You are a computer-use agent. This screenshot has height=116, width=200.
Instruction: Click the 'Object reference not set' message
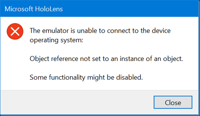tap(107, 59)
